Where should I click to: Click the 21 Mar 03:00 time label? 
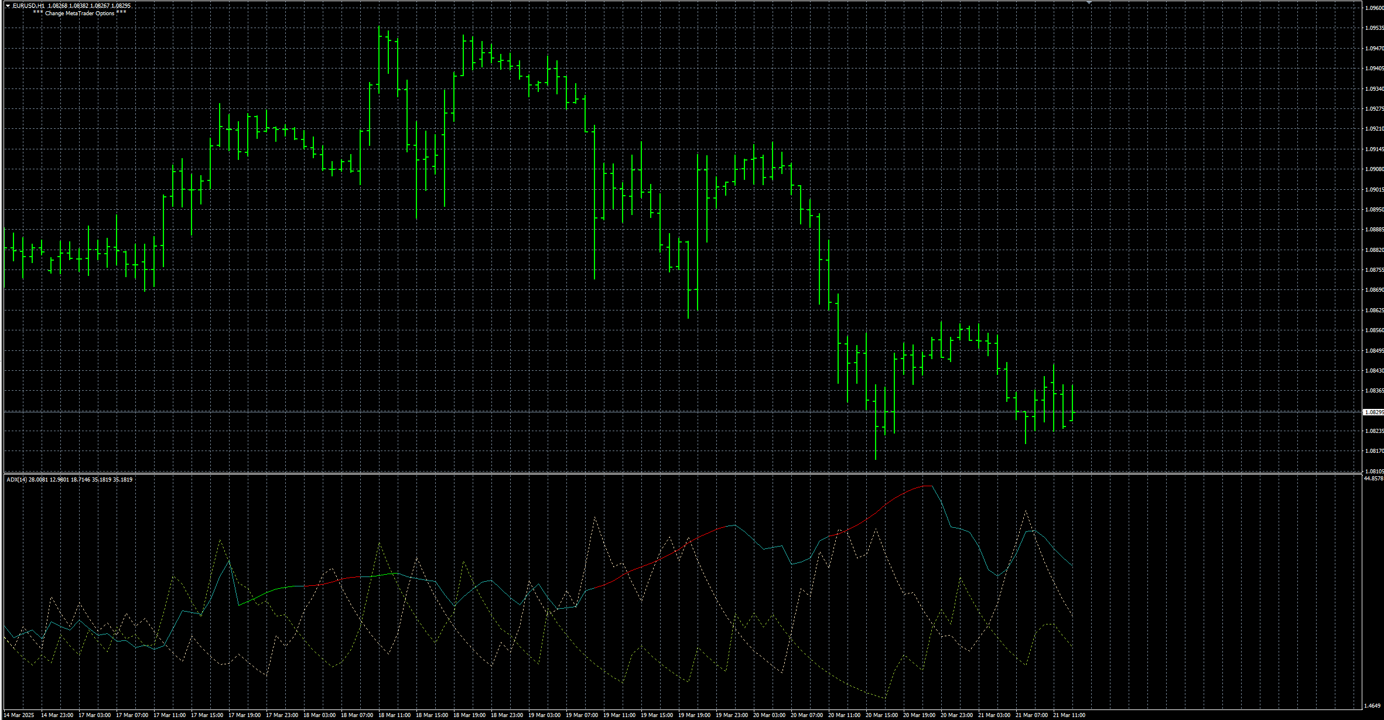(x=994, y=715)
